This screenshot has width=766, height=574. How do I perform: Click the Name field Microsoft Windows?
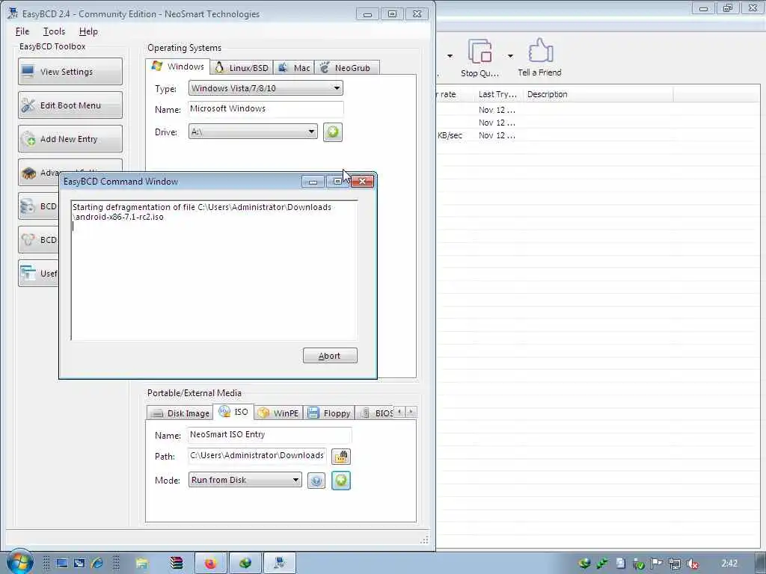[x=266, y=109]
